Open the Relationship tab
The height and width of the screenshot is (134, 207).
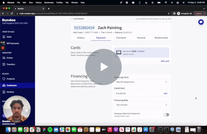coord(161,38)
